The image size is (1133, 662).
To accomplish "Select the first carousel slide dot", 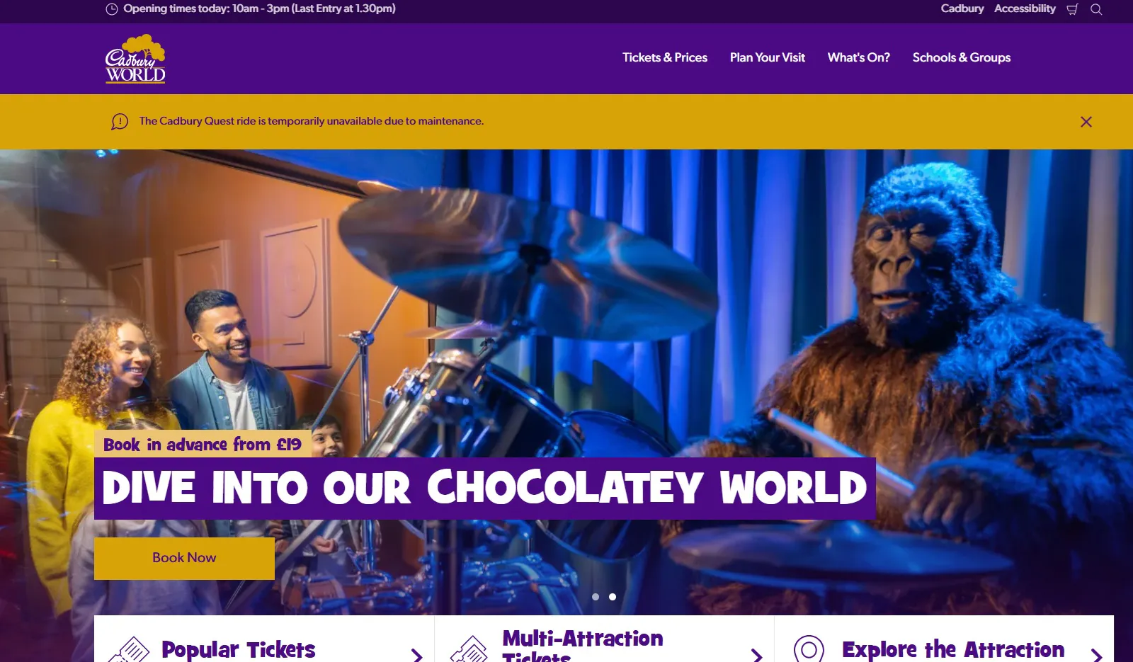I will click(x=596, y=597).
